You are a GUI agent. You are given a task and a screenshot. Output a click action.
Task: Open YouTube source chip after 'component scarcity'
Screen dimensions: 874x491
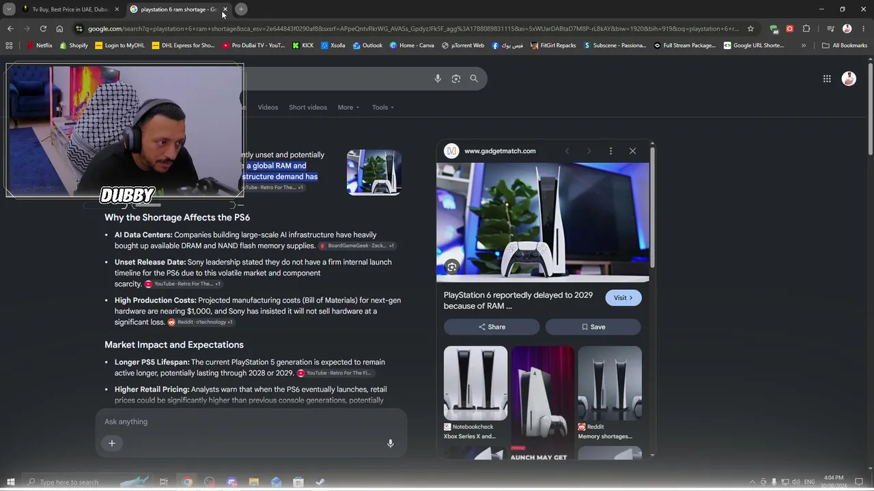coord(183,284)
